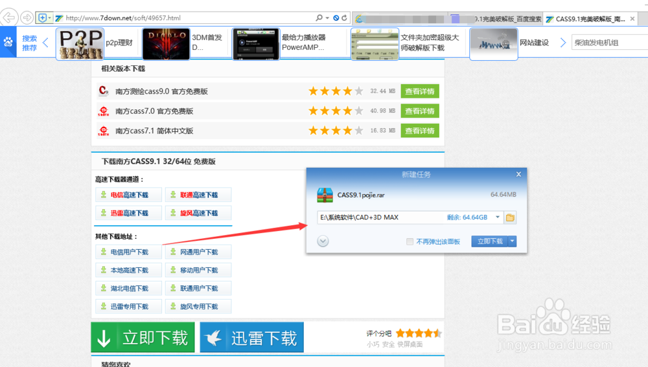Expand dialog details with round chevron button
The height and width of the screenshot is (367, 648).
(x=323, y=241)
